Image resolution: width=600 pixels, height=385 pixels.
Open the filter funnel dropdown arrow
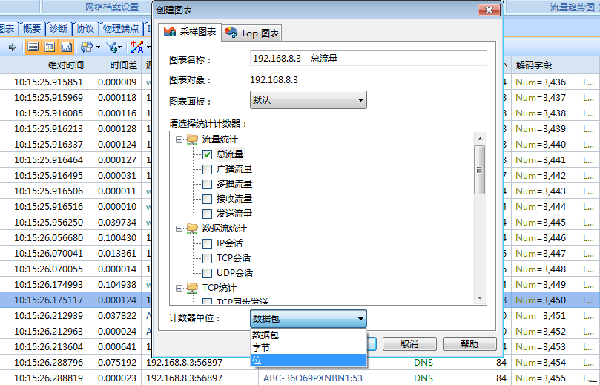(x=119, y=47)
